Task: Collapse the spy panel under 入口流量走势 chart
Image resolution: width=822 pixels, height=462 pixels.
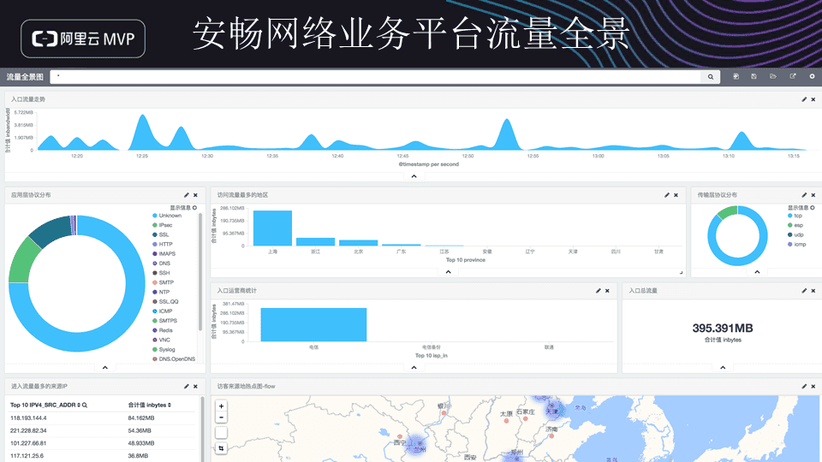Action: point(414,176)
